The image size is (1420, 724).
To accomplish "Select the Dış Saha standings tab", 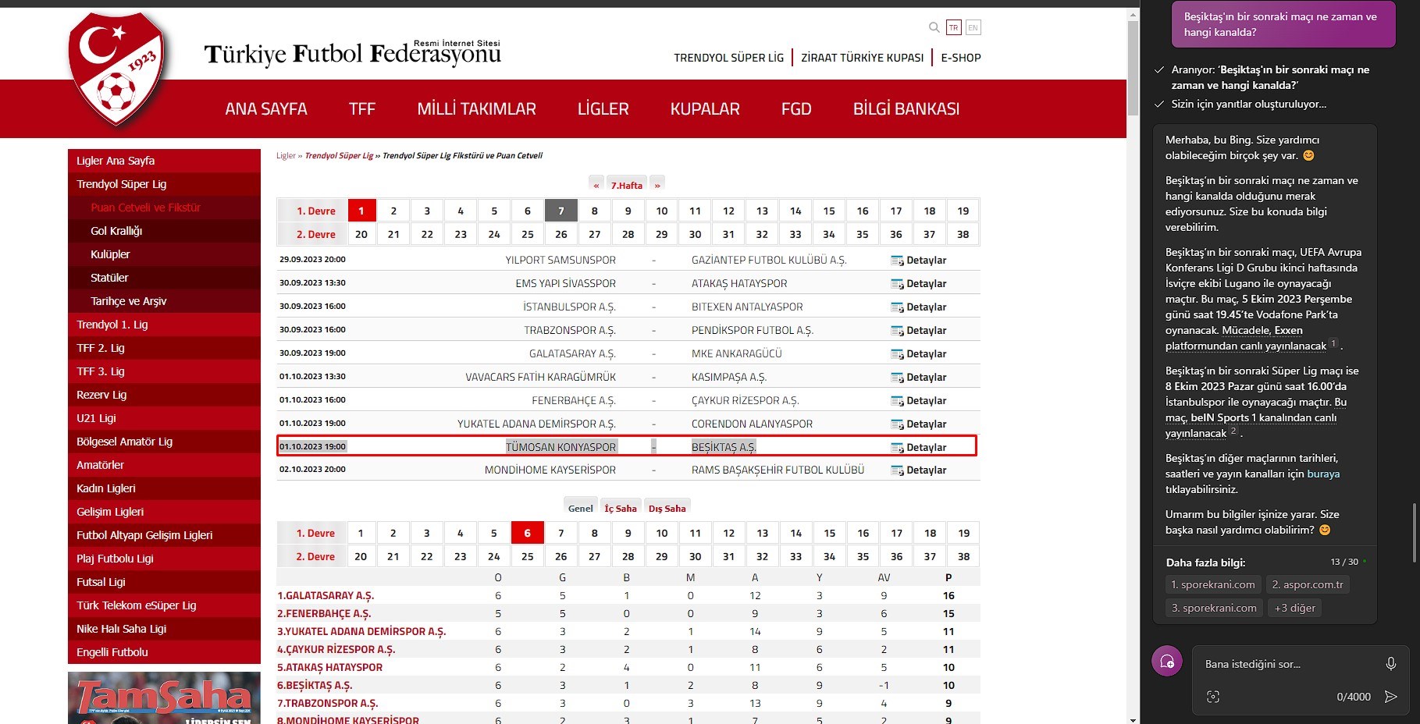I will 667,508.
